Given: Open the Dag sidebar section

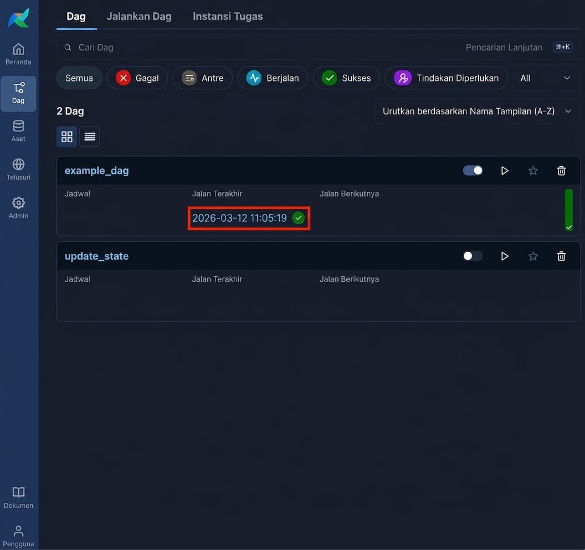Looking at the screenshot, I should (18, 93).
